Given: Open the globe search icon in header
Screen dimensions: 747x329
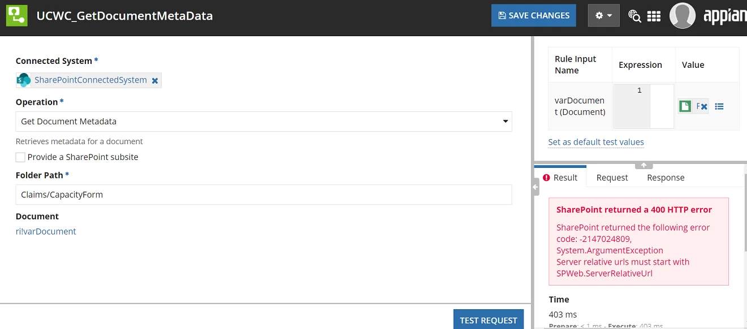Looking at the screenshot, I should click(x=634, y=16).
